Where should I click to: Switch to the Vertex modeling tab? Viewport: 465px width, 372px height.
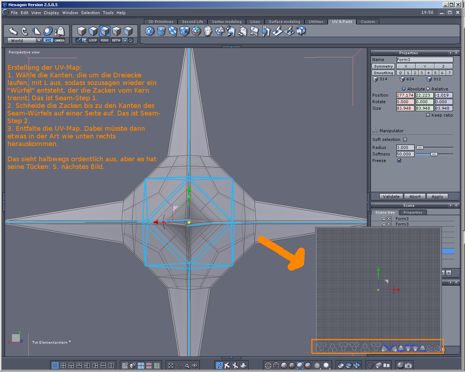(226, 22)
